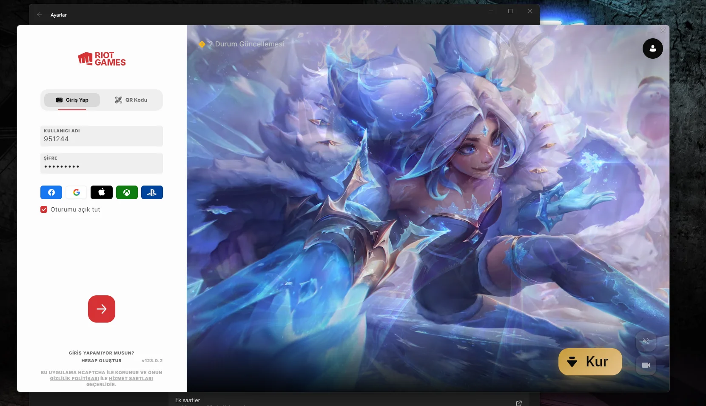Screen dimensions: 706x406
Task: Minimize the Ayarlar window
Action: pyautogui.click(x=491, y=11)
